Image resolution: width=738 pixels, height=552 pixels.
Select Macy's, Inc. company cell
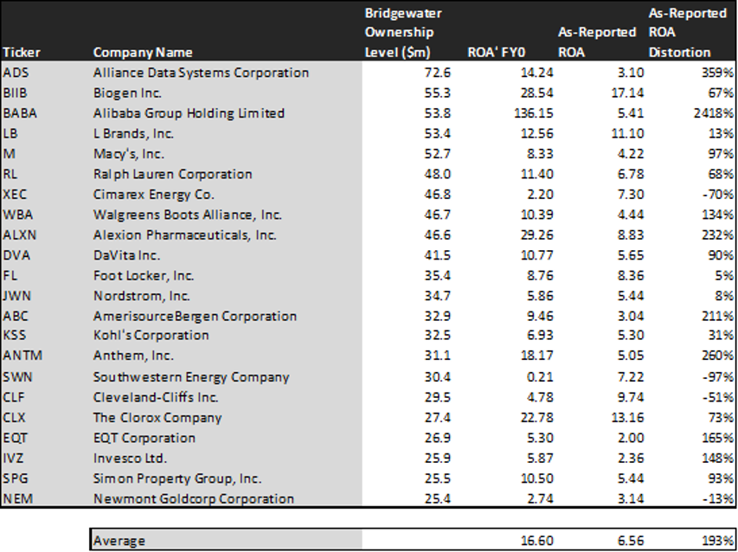pos(129,154)
